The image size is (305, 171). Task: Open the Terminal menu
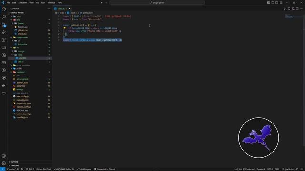click(x=51, y=3)
